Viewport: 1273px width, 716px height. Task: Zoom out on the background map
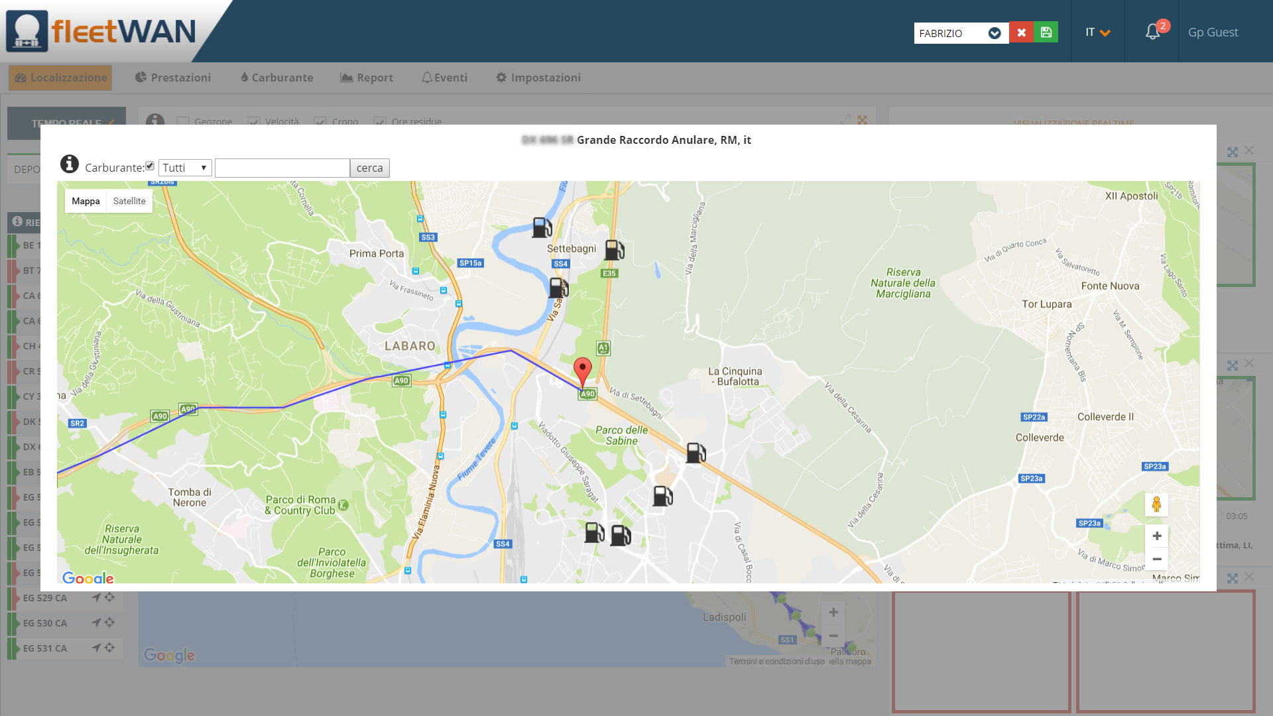point(833,636)
